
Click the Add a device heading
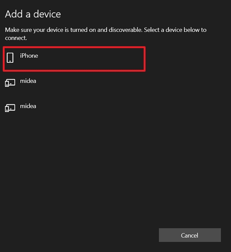click(x=33, y=14)
